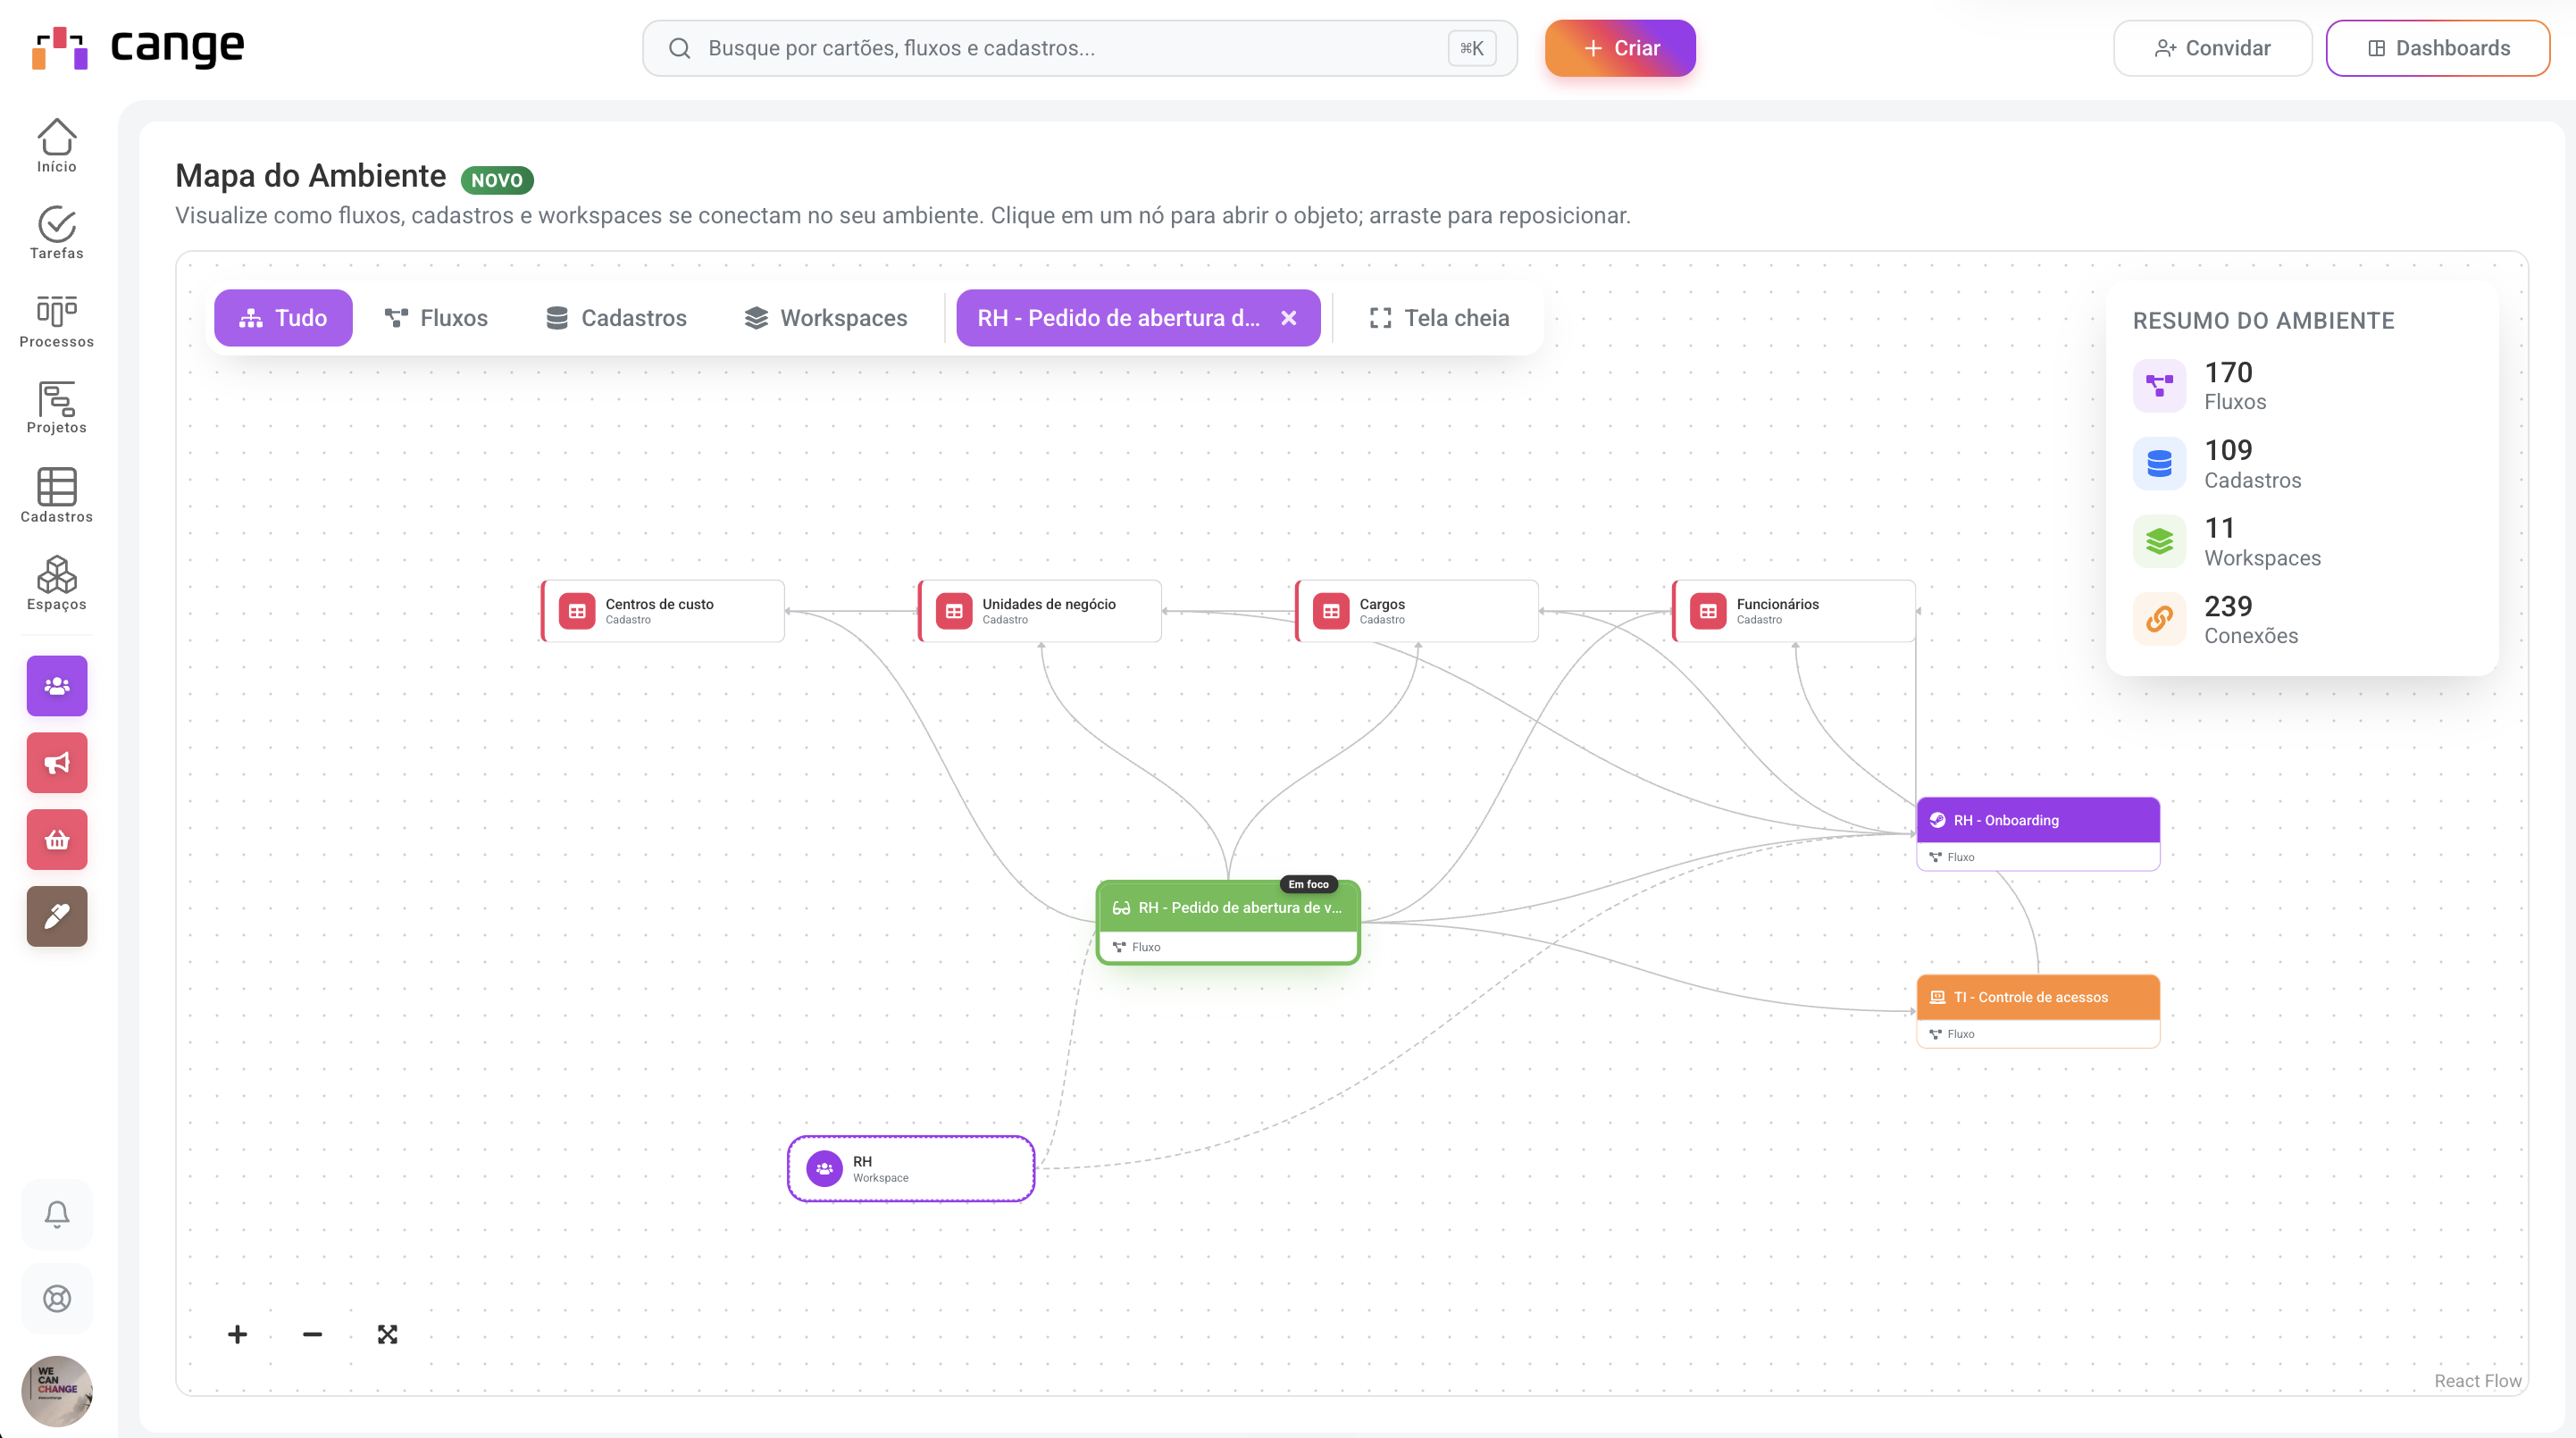Select the brown pen workspace icon
The height and width of the screenshot is (1438, 2576).
click(x=57, y=916)
